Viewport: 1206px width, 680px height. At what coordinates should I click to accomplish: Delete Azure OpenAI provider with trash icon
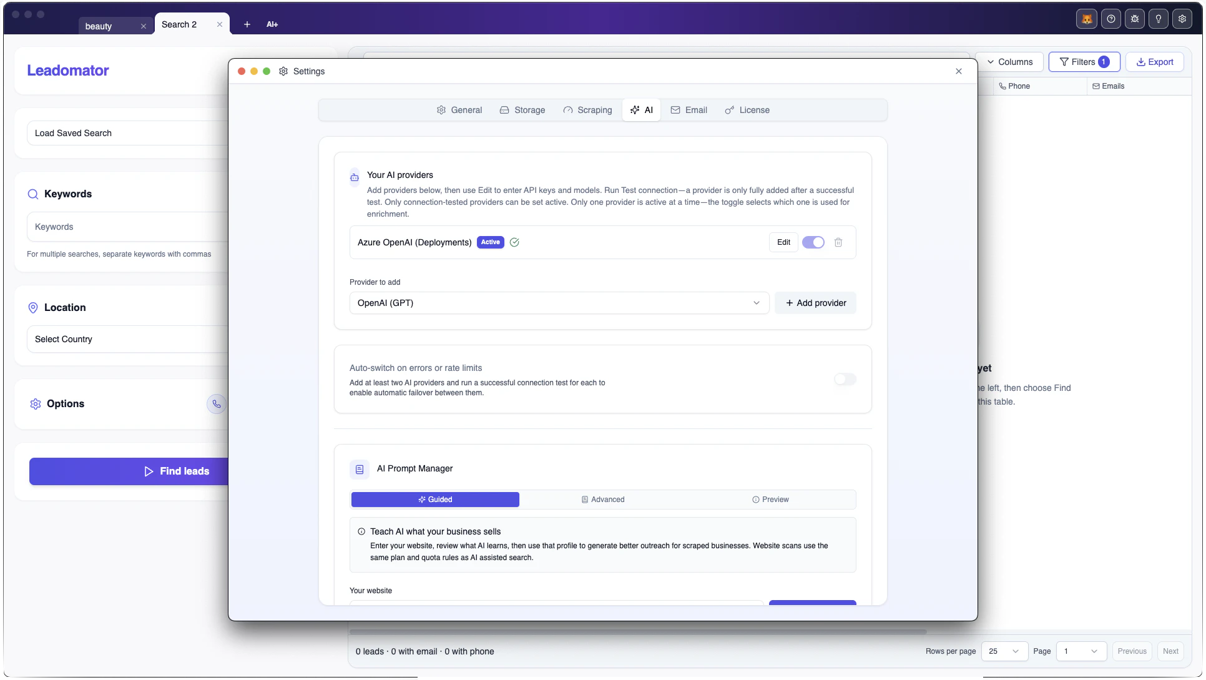(x=838, y=242)
